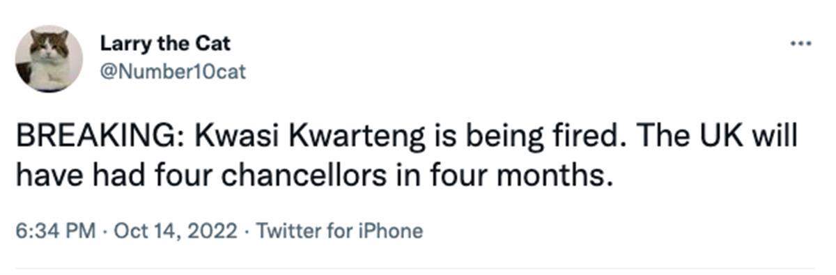
Task: Click Larry the Cat's profile picture
Action: [49, 58]
